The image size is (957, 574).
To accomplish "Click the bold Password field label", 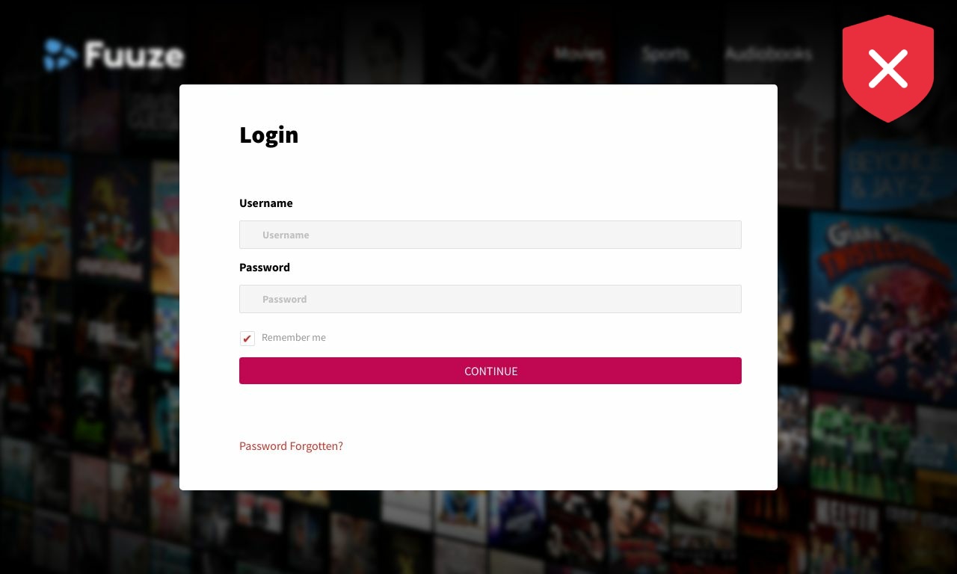I will [265, 268].
